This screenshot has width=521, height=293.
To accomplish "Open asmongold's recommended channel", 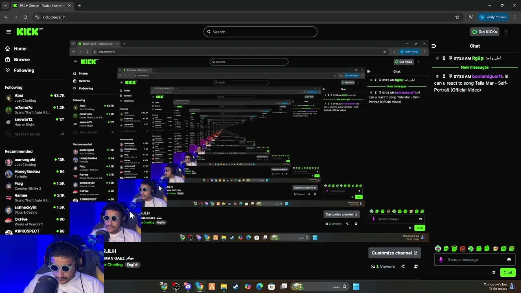I will point(35,162).
